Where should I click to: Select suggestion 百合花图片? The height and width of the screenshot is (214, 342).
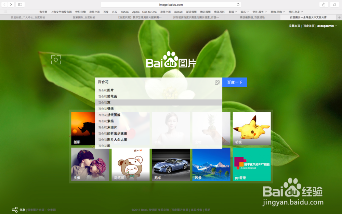[159, 90]
